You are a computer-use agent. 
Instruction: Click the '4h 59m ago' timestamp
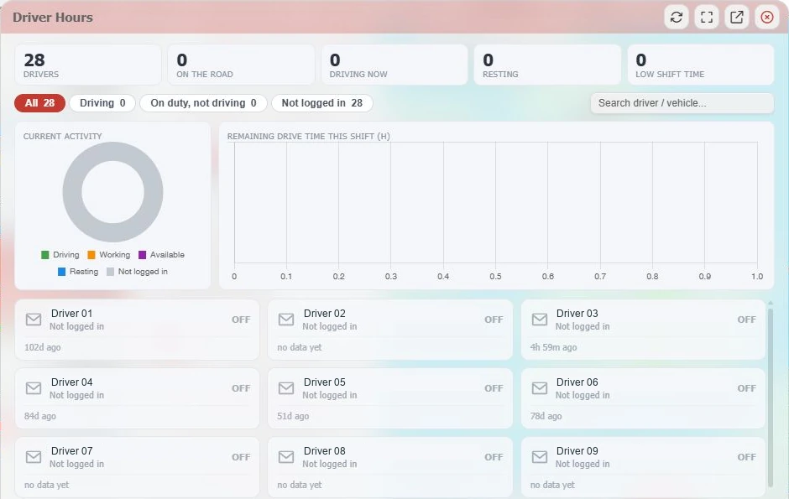(553, 347)
